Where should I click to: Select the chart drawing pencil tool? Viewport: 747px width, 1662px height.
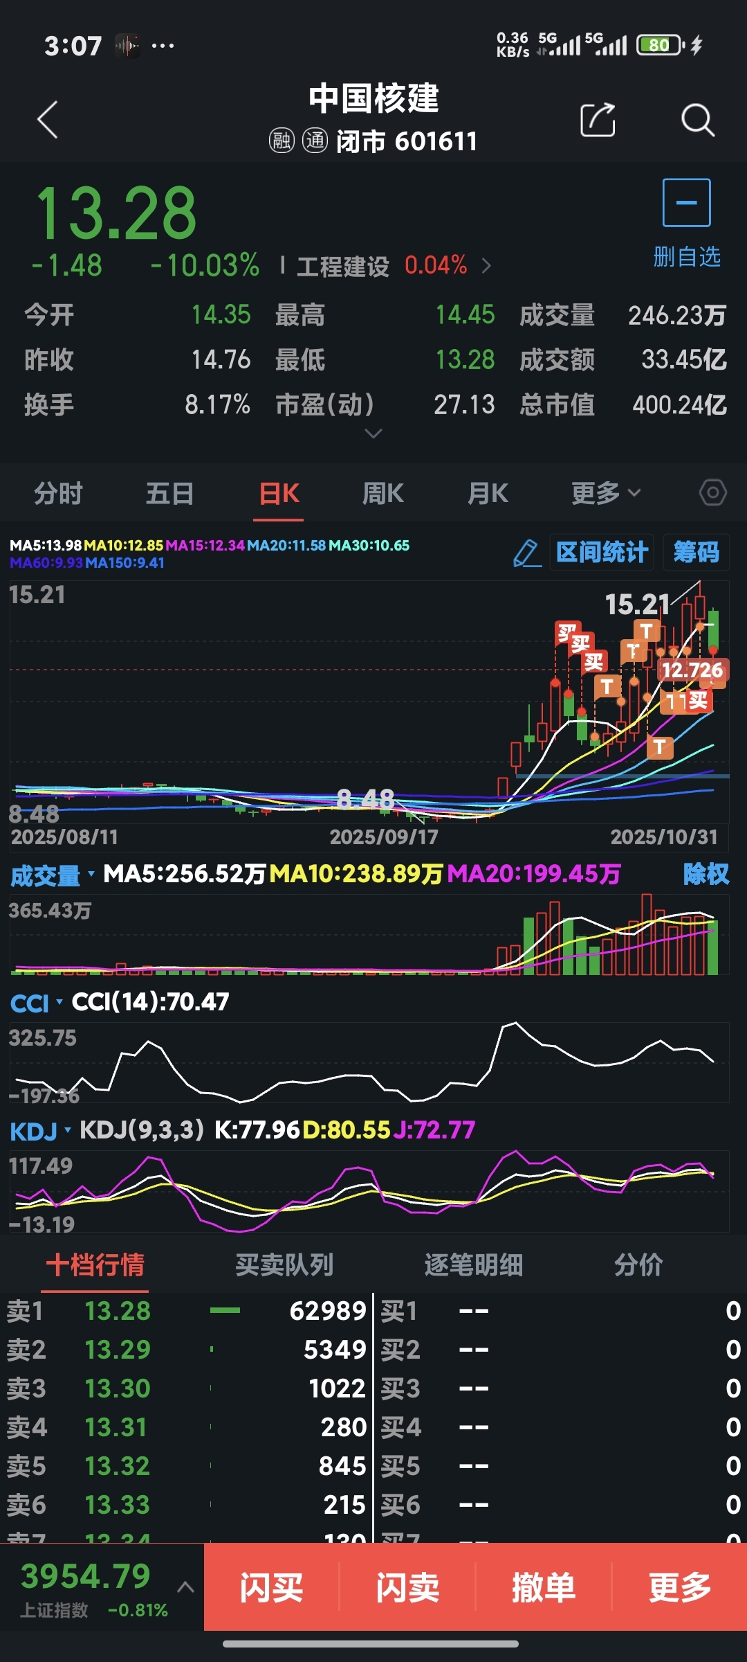tap(527, 553)
